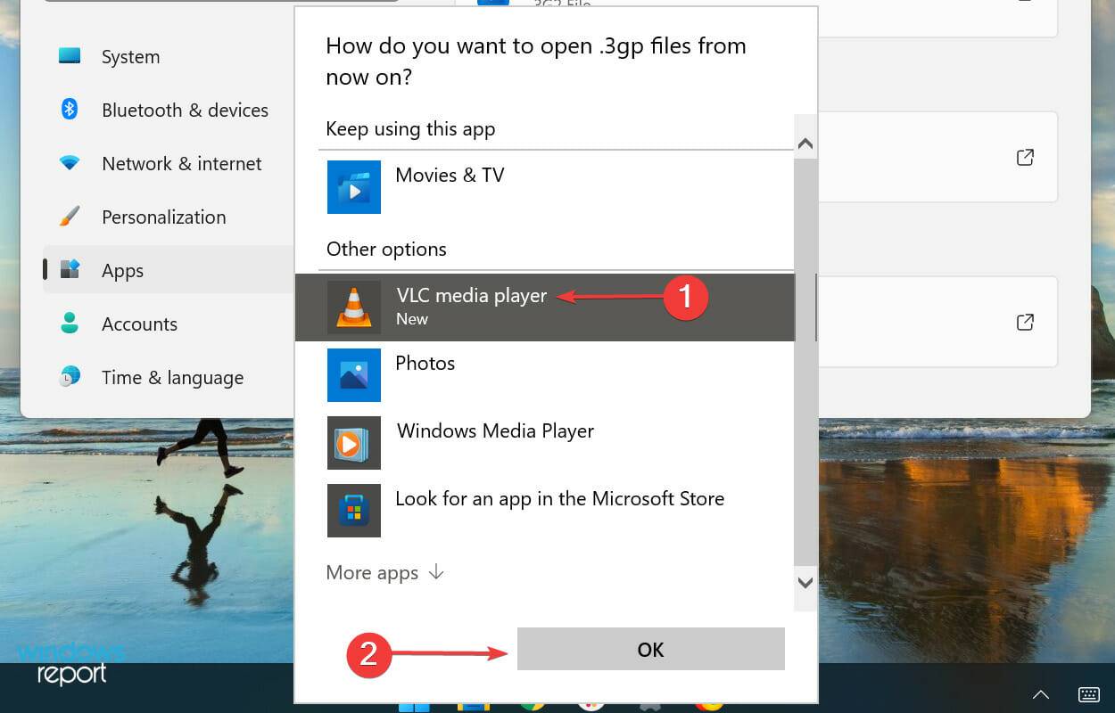Click the System icon in Settings sidebar
The width and height of the screenshot is (1115, 713).
point(68,56)
